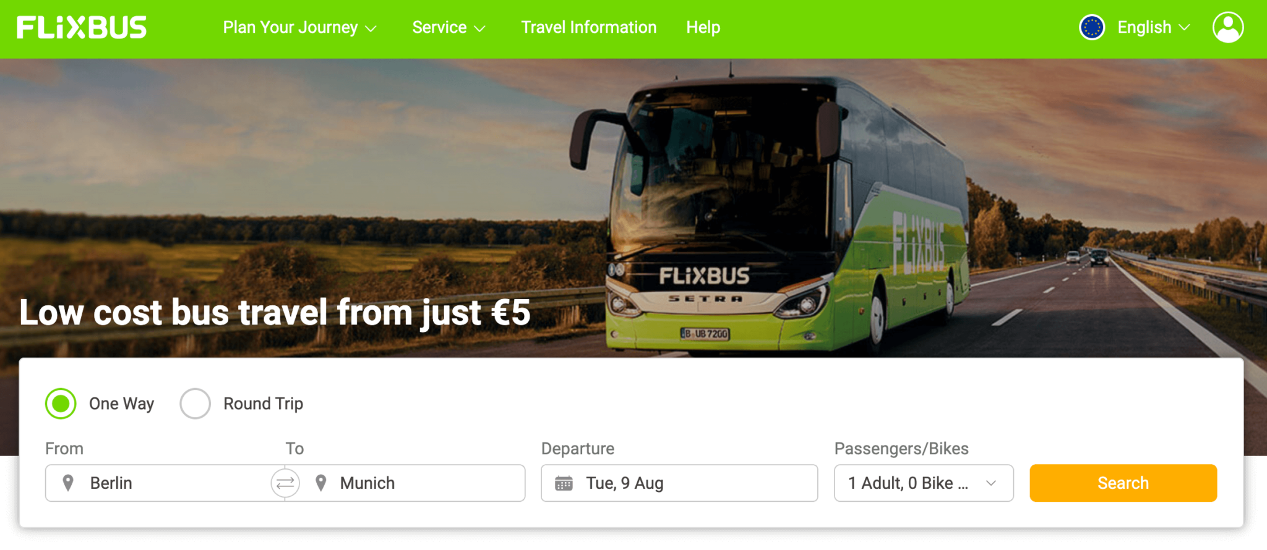Click the FlixBus logo

pyautogui.click(x=82, y=28)
